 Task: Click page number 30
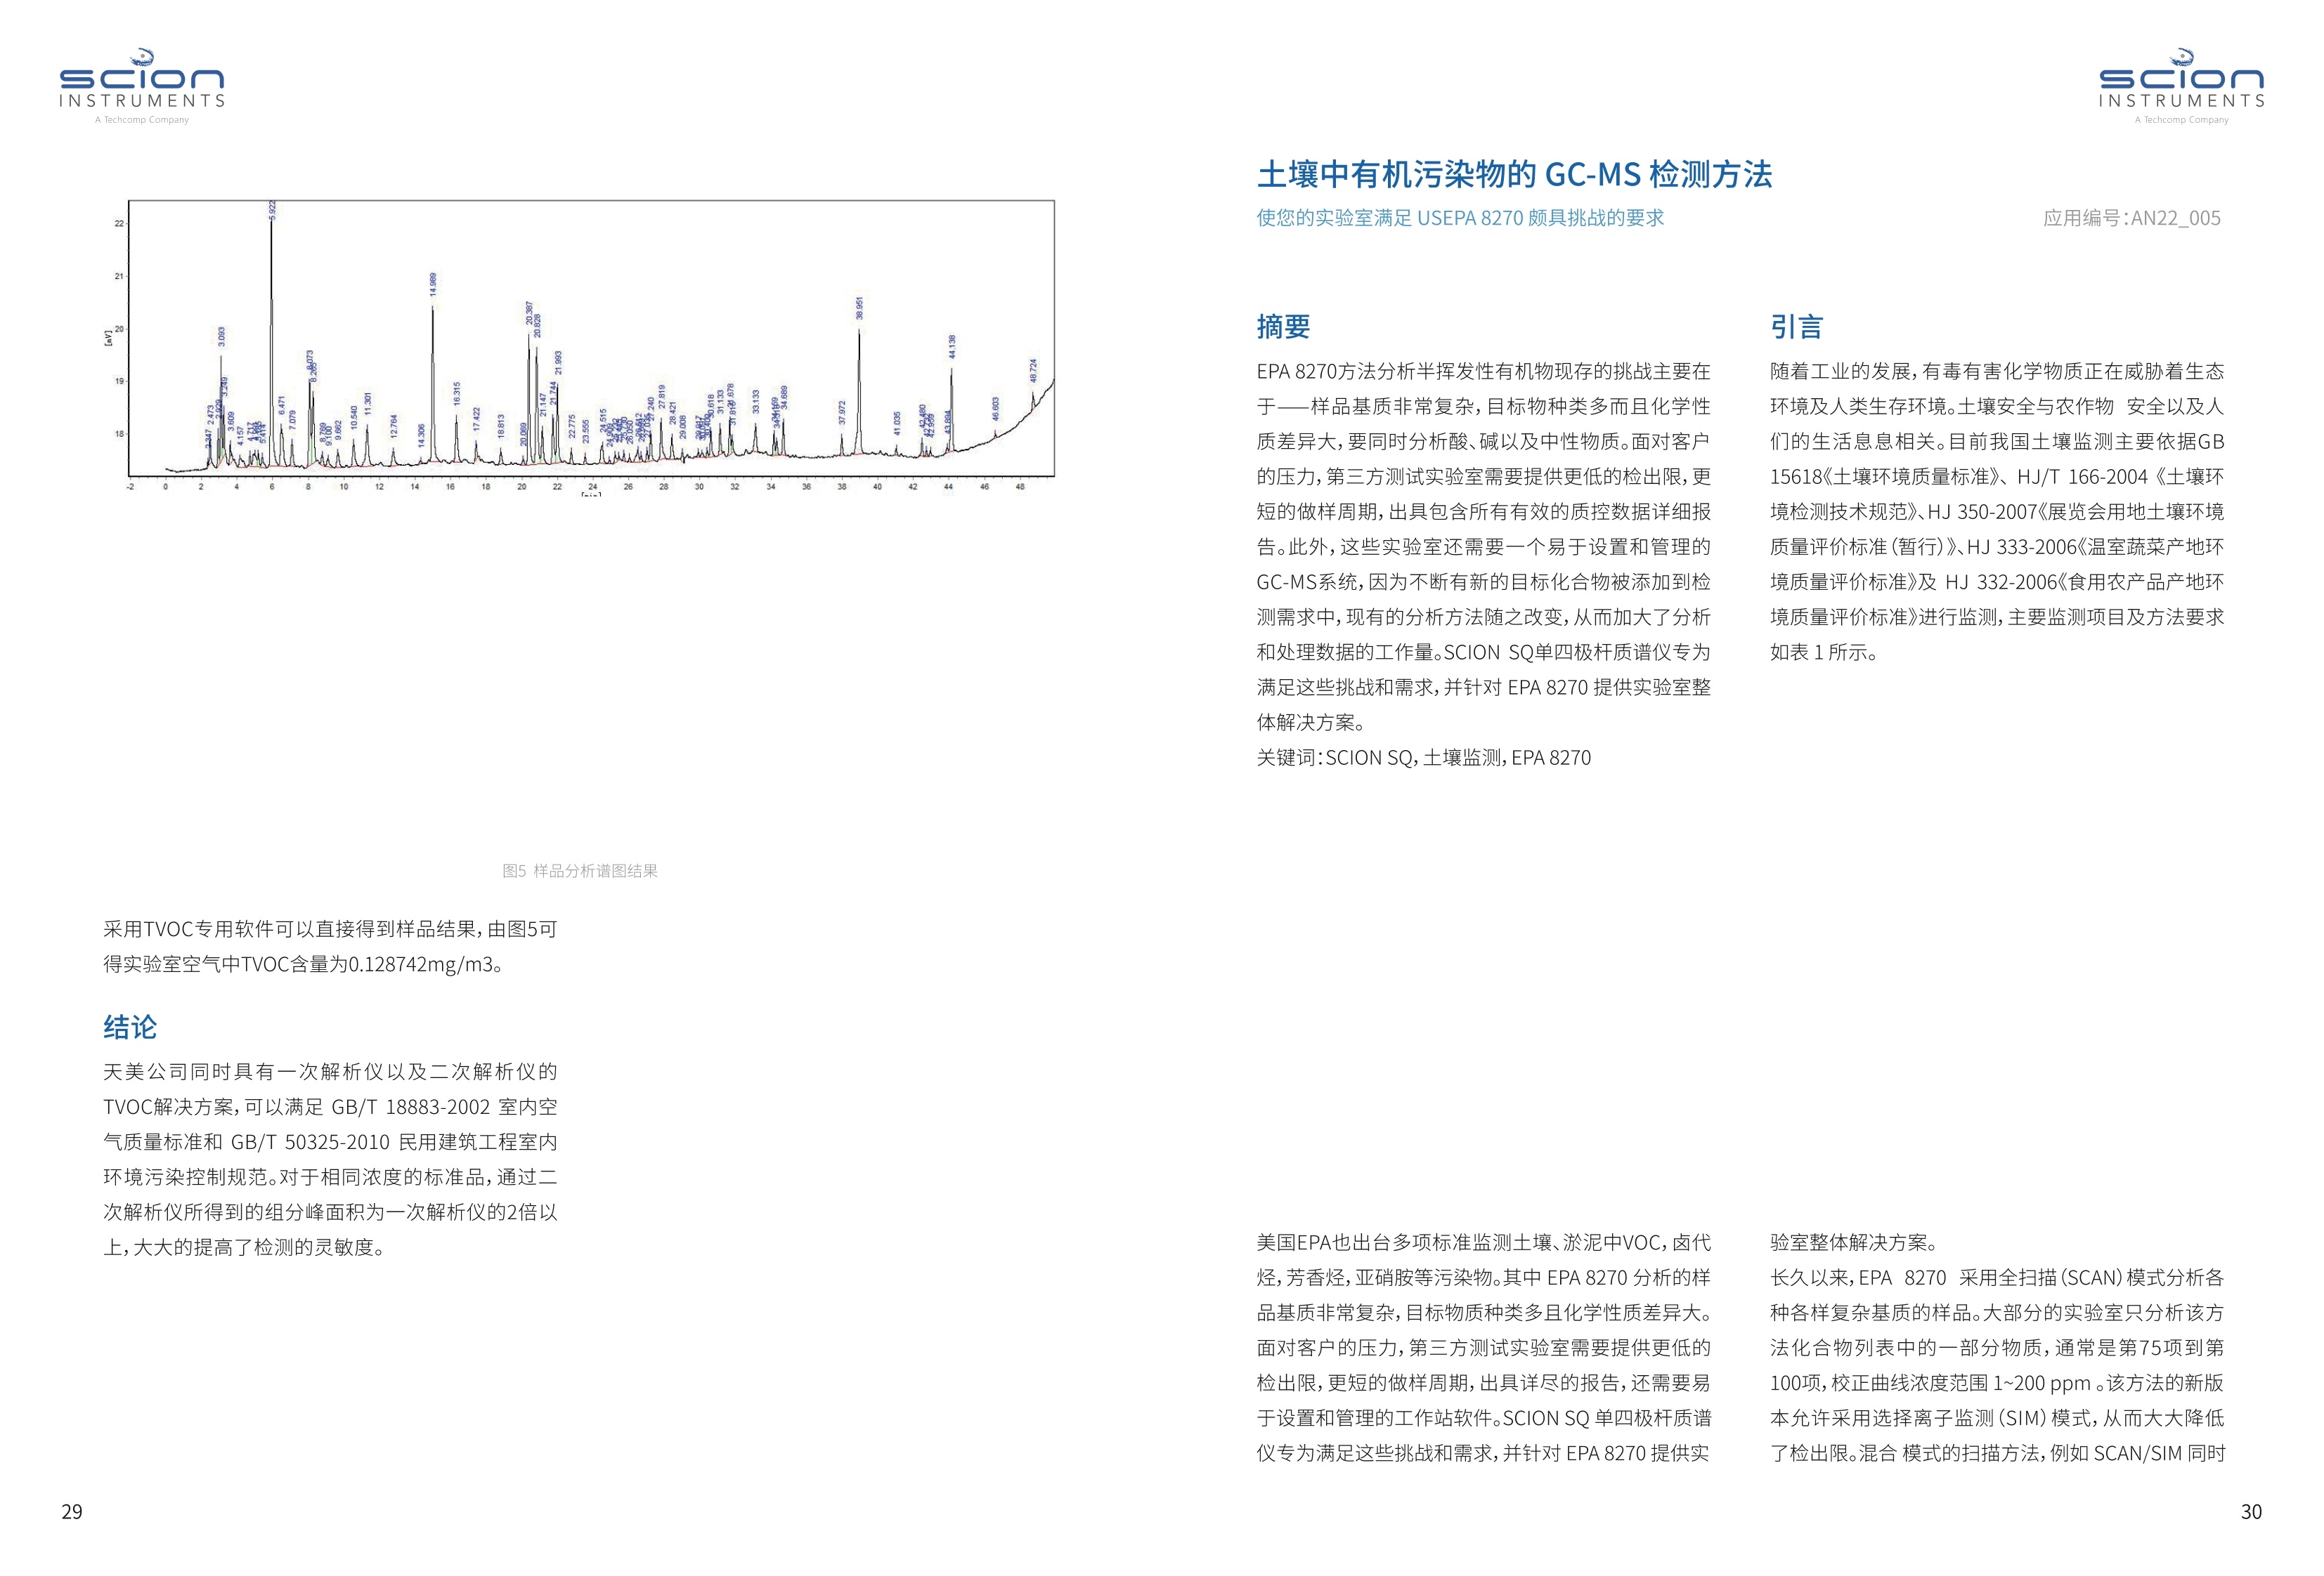point(2251,1511)
